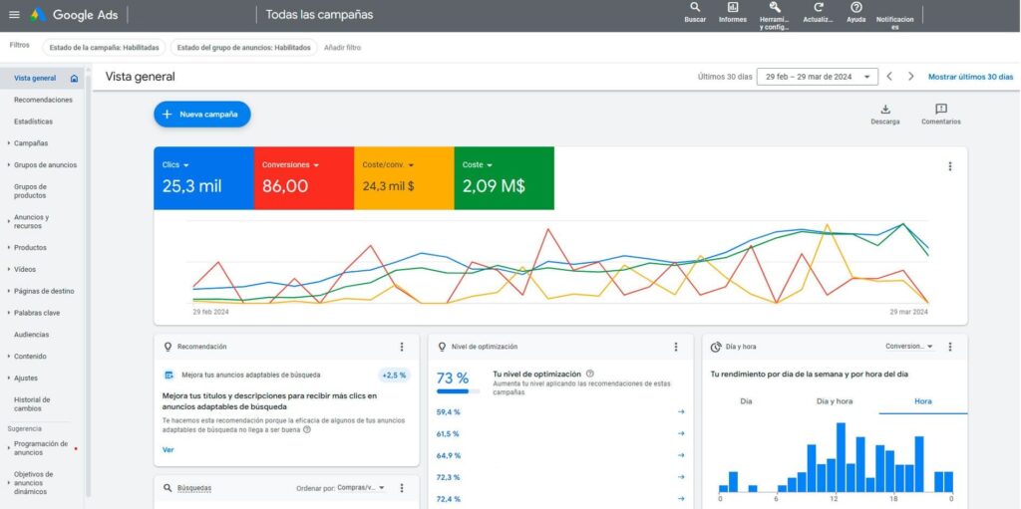Screen dimensions: 1021x509
Task: Select the Día y hora tab
Action: pos(835,400)
